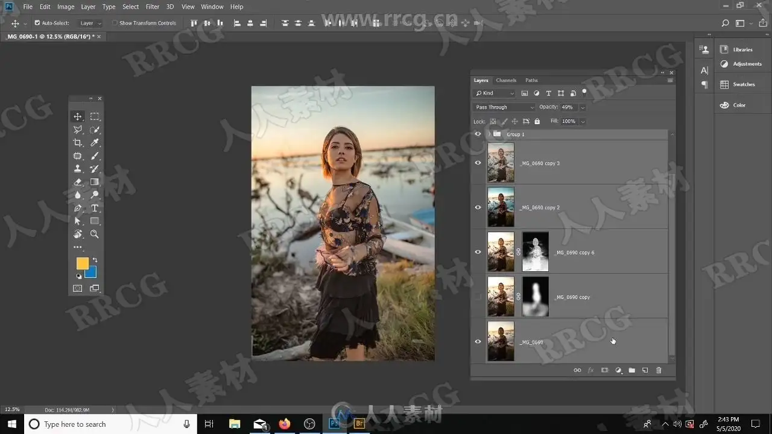Click the delete layer trash icon
Viewport: 772px width, 434px height.
point(659,370)
